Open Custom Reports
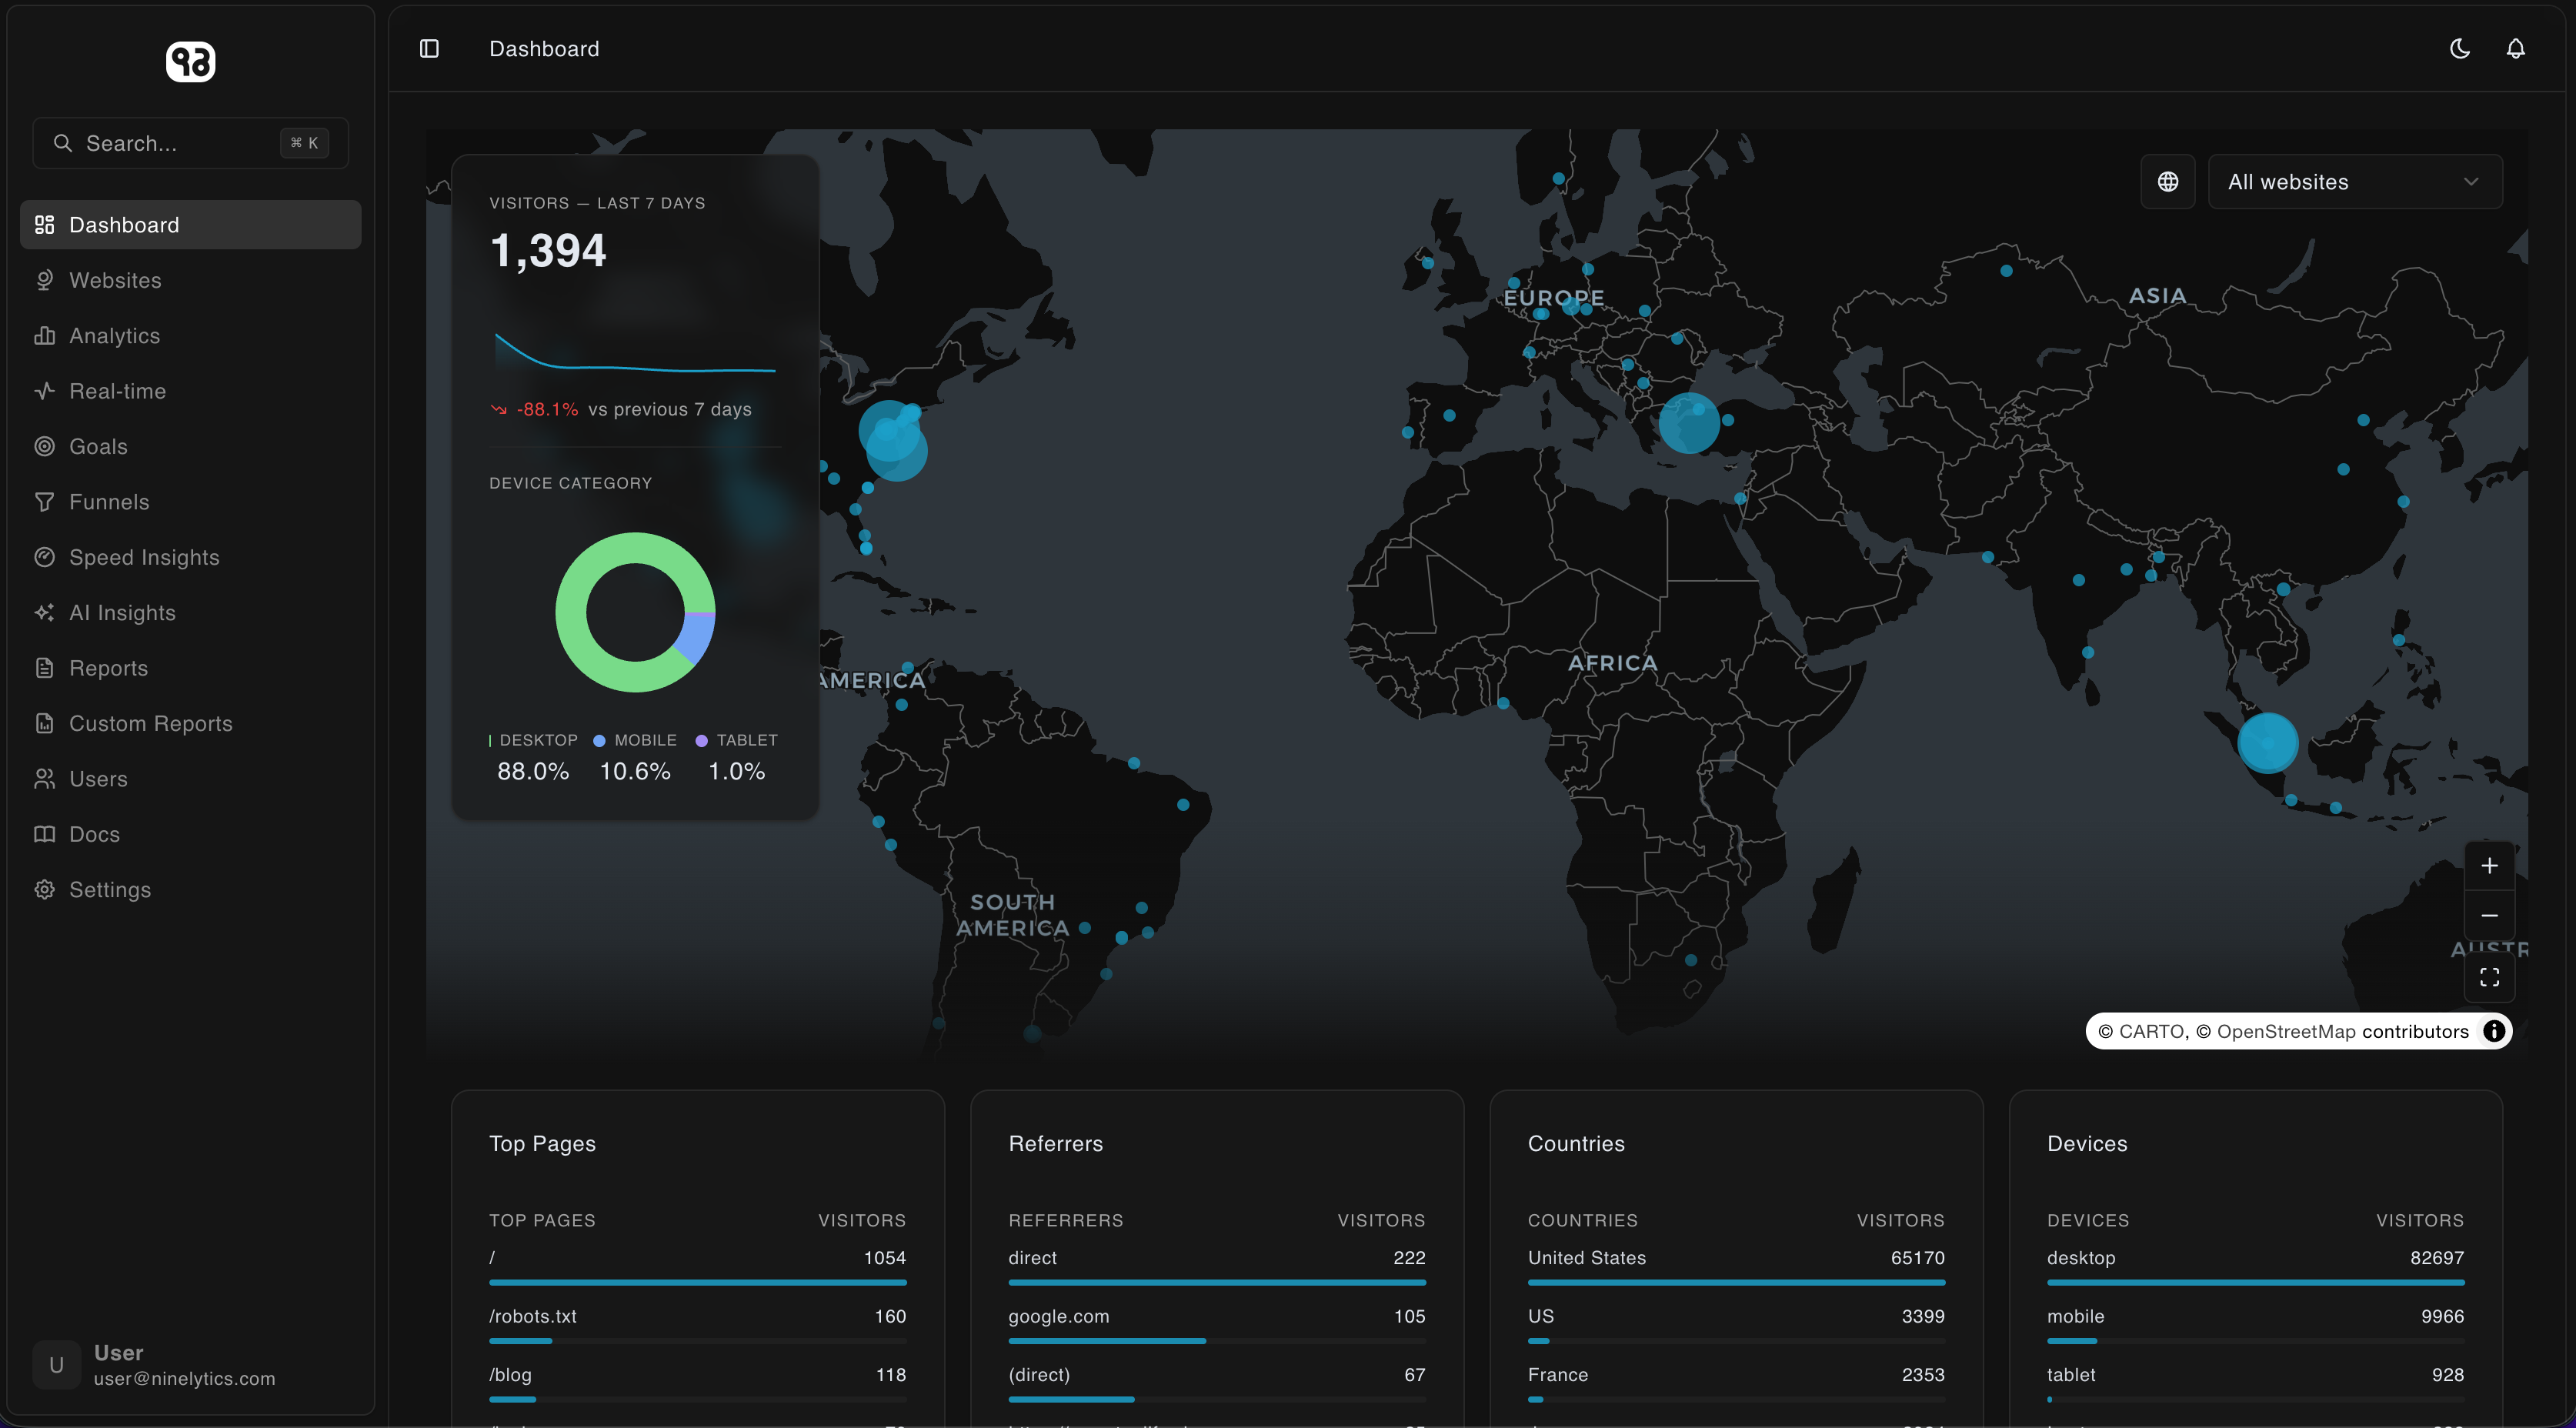The height and width of the screenshot is (1428, 2576). point(151,723)
